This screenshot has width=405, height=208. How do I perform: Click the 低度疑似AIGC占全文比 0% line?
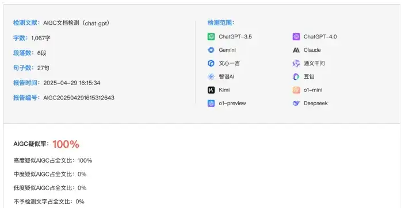pos(50,188)
